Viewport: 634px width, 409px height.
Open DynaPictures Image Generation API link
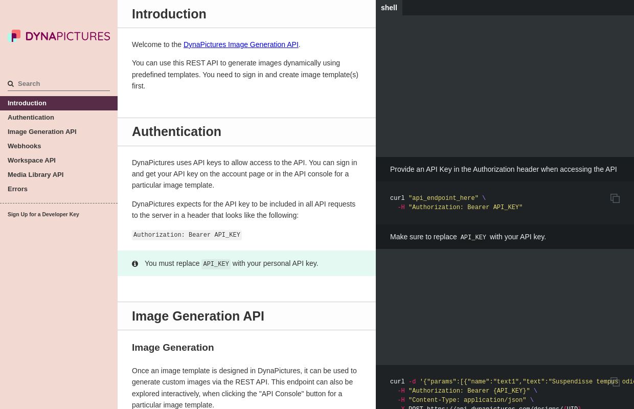pos(241,44)
